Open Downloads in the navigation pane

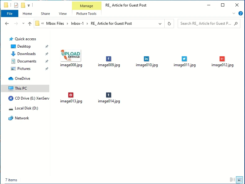pos(26,54)
